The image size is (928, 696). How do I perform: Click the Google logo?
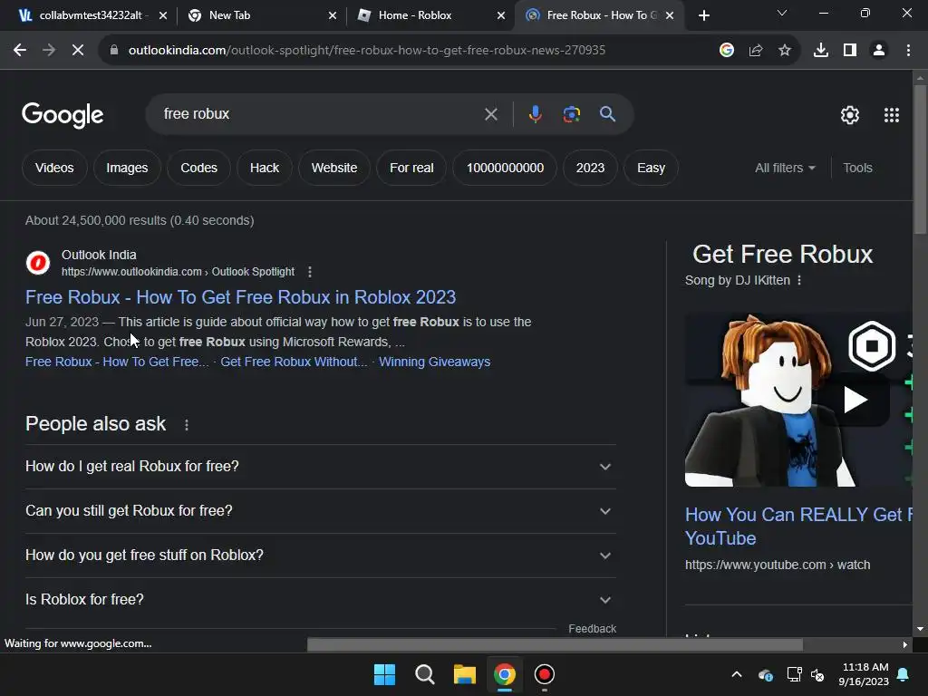tap(63, 115)
